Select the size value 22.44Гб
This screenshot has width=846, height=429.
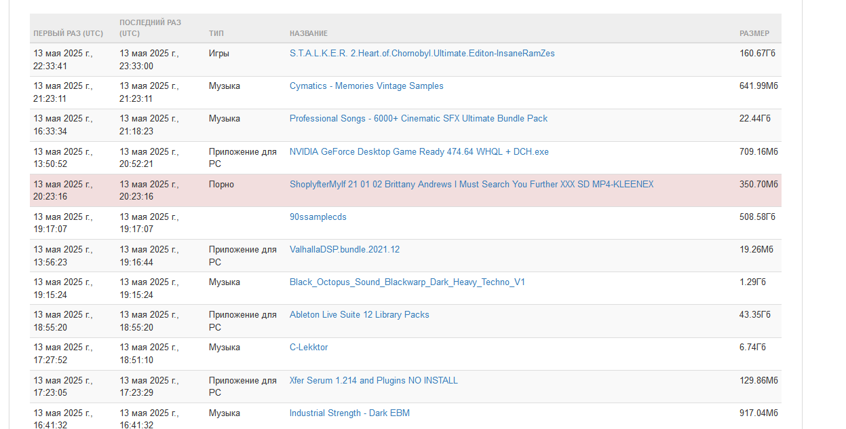click(x=755, y=119)
